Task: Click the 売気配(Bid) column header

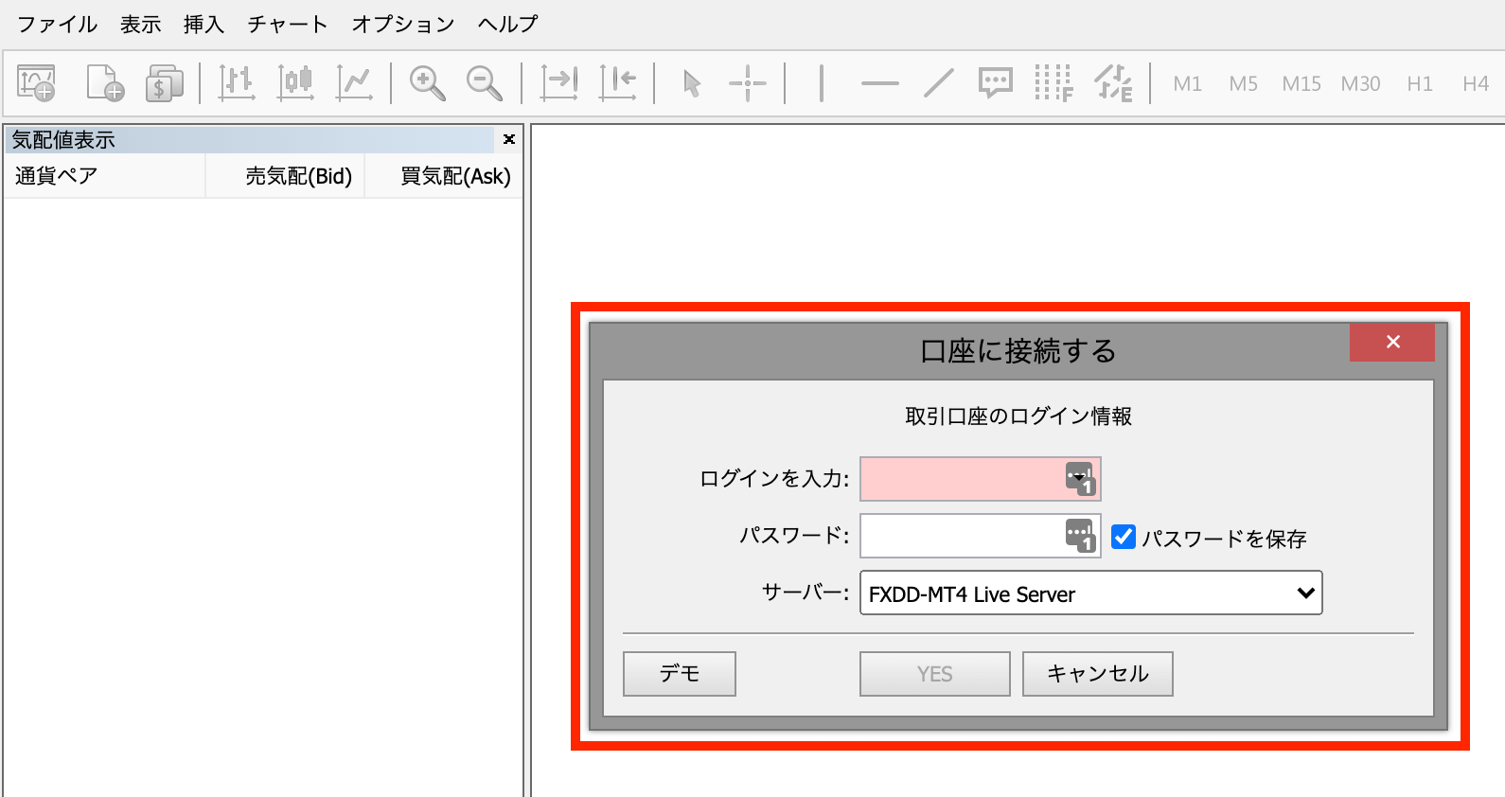Action: [285, 176]
